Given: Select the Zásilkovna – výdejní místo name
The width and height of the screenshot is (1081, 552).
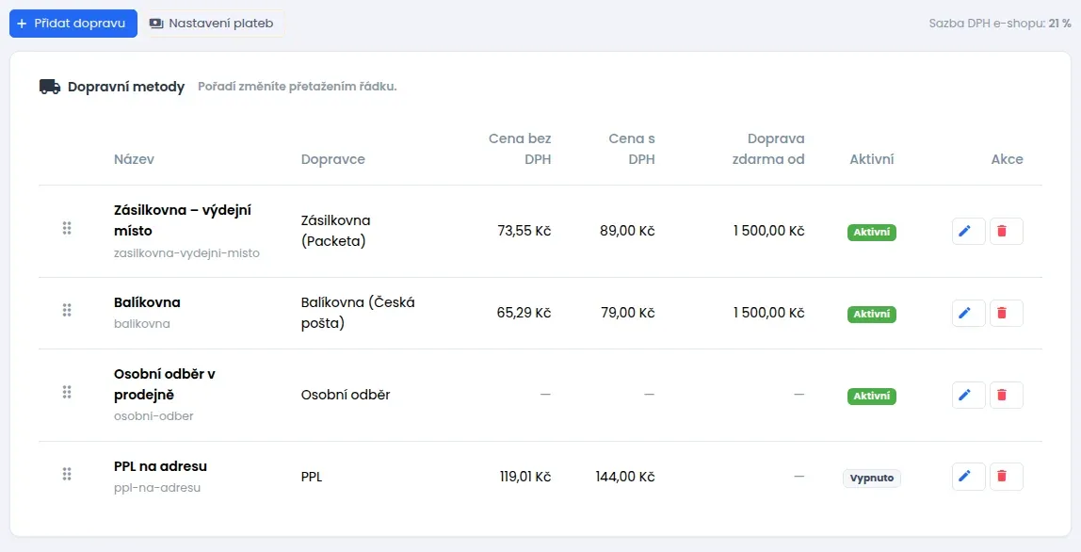Looking at the screenshot, I should click(x=182, y=220).
